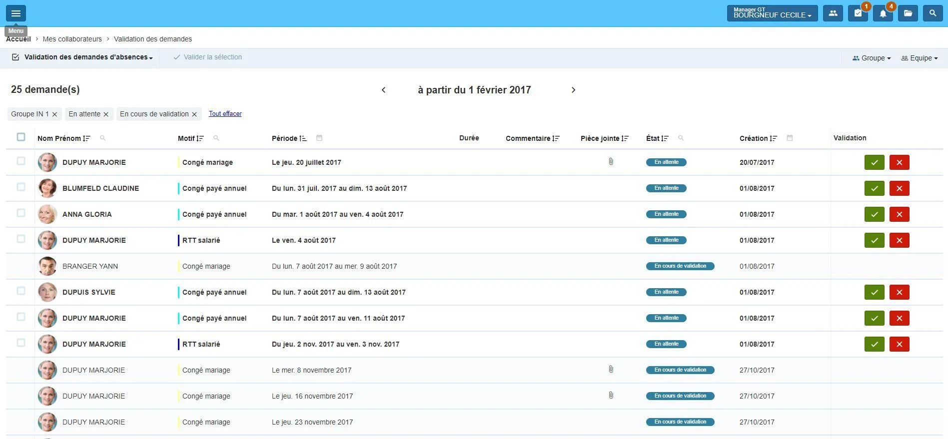Click the search magnifier in header
The image size is (948, 439).
[933, 13]
